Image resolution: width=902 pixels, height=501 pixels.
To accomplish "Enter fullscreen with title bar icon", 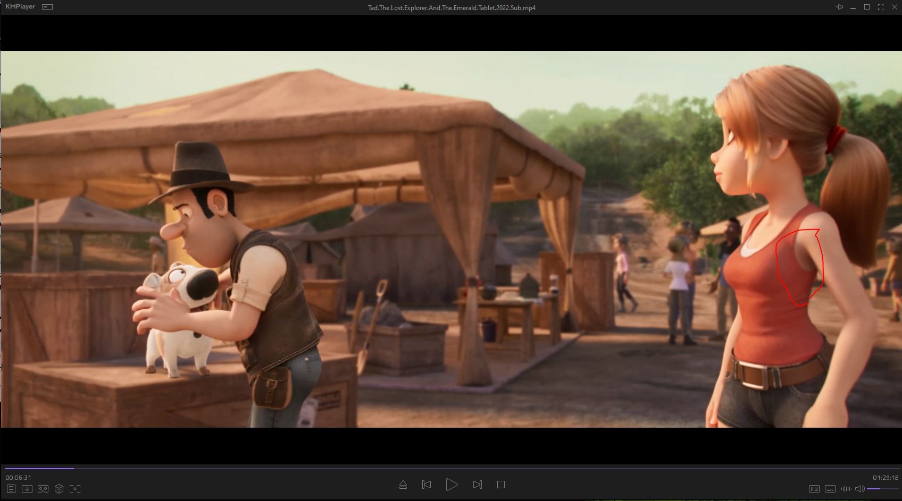I will point(881,7).
